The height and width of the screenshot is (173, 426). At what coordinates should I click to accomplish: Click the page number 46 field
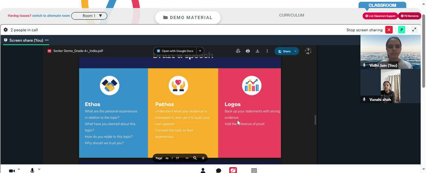[167, 158]
